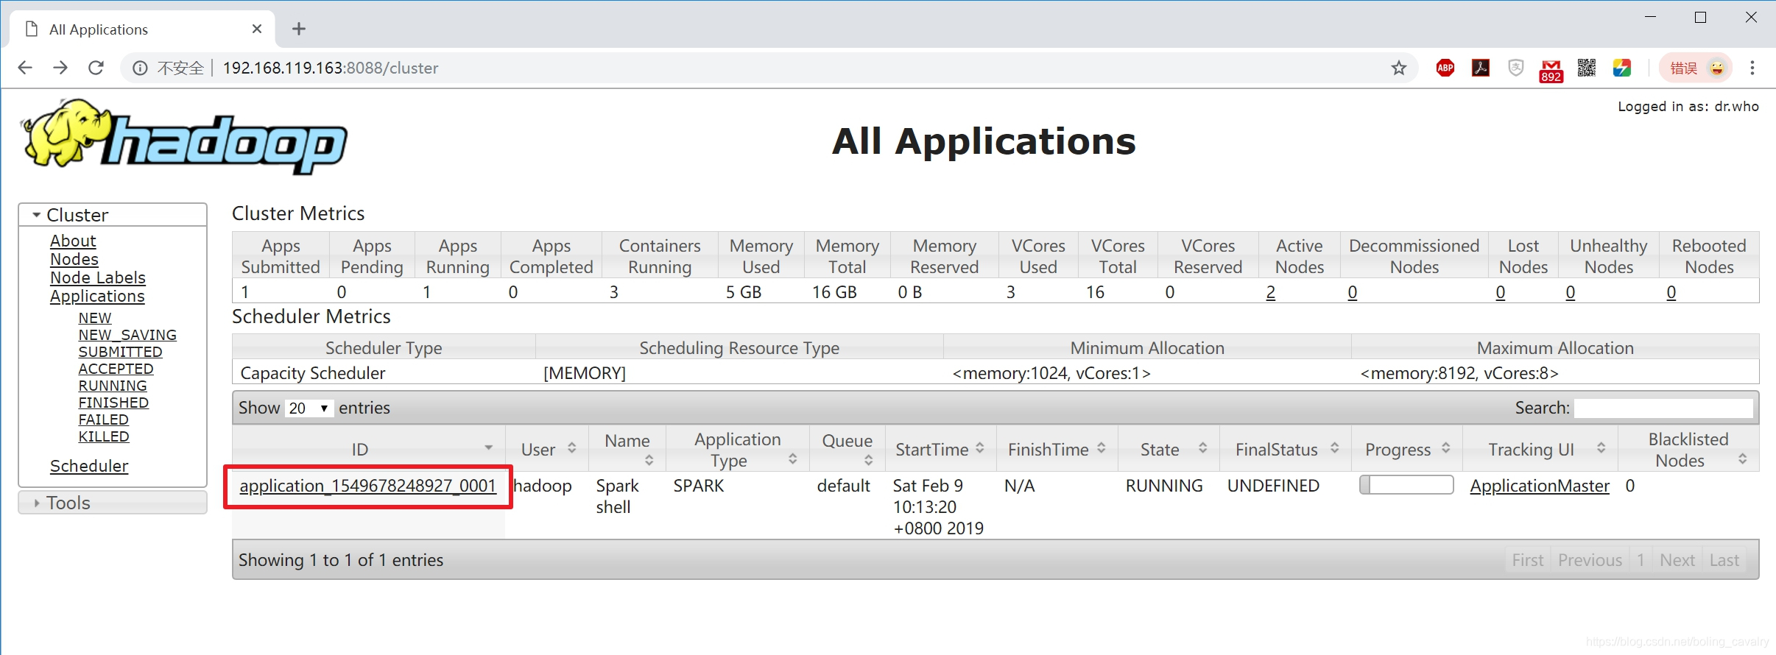The width and height of the screenshot is (1776, 655).
Task: Open the Adobe Acrobat extension icon
Action: (x=1480, y=68)
